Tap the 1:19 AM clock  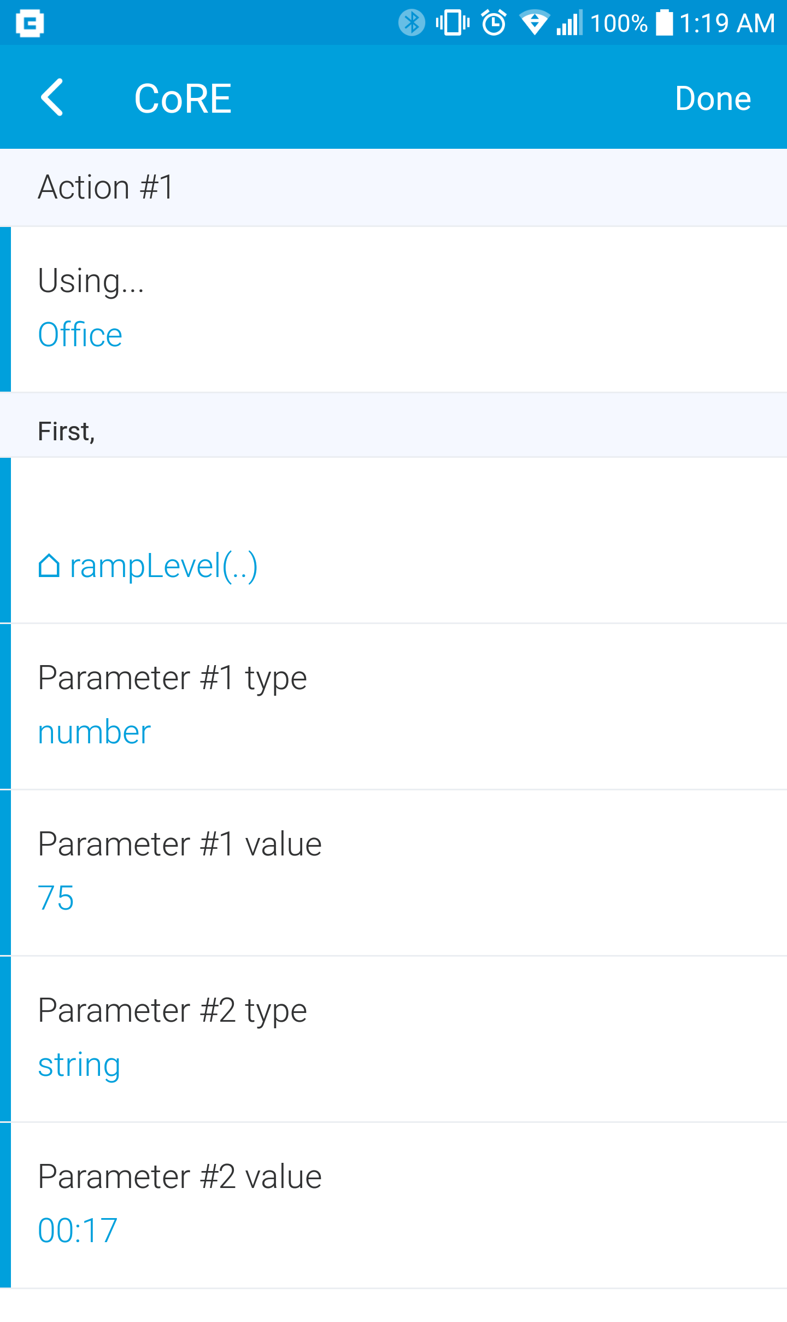[726, 24]
